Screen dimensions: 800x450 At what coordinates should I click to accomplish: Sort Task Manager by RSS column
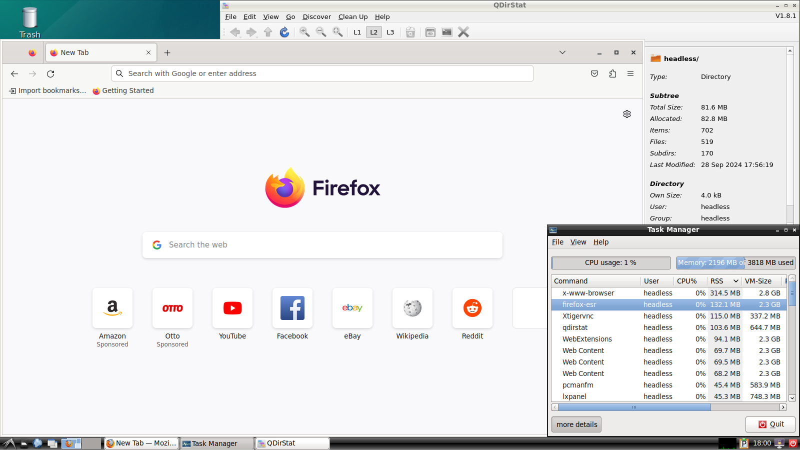click(724, 281)
